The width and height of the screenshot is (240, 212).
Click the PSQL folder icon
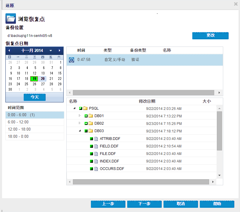coord(85,108)
